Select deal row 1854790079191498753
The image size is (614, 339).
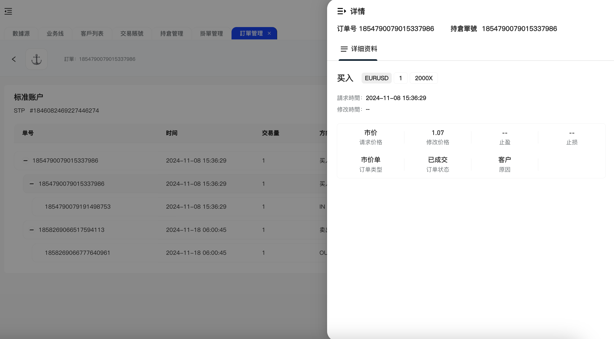click(x=78, y=207)
